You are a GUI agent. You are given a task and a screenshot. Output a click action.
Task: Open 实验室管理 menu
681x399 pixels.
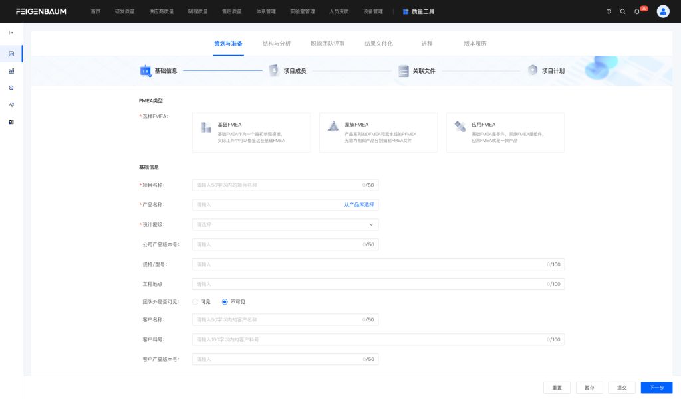coord(303,12)
